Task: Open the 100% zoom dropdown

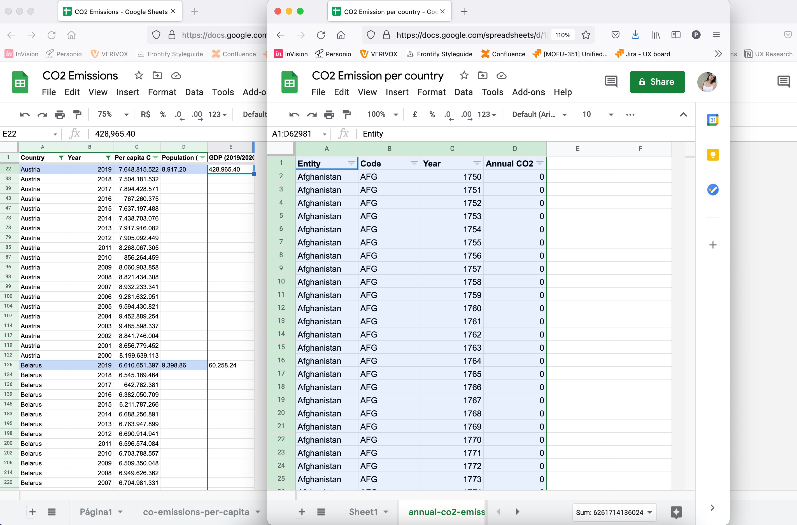Action: click(382, 114)
